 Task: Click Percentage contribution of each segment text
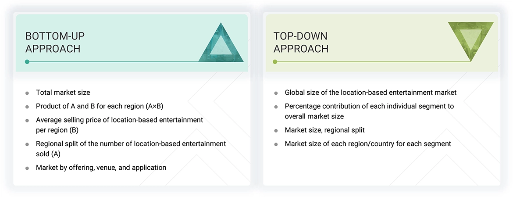pyautogui.click(x=369, y=111)
